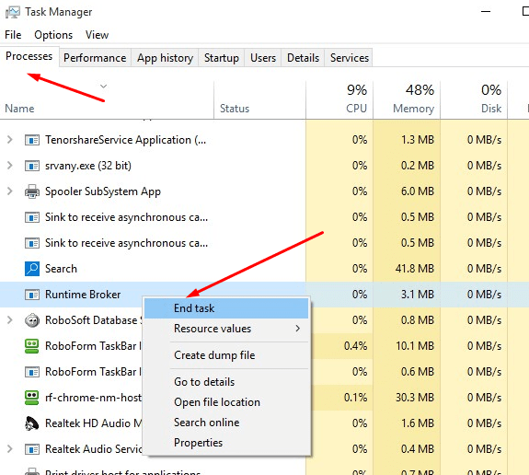Viewport: 529px width, 475px height.
Task: Switch to the Performance tab
Action: point(95,58)
